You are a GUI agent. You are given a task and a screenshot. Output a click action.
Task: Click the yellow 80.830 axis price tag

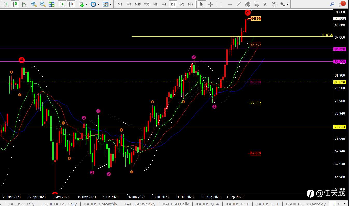(x=340, y=82)
